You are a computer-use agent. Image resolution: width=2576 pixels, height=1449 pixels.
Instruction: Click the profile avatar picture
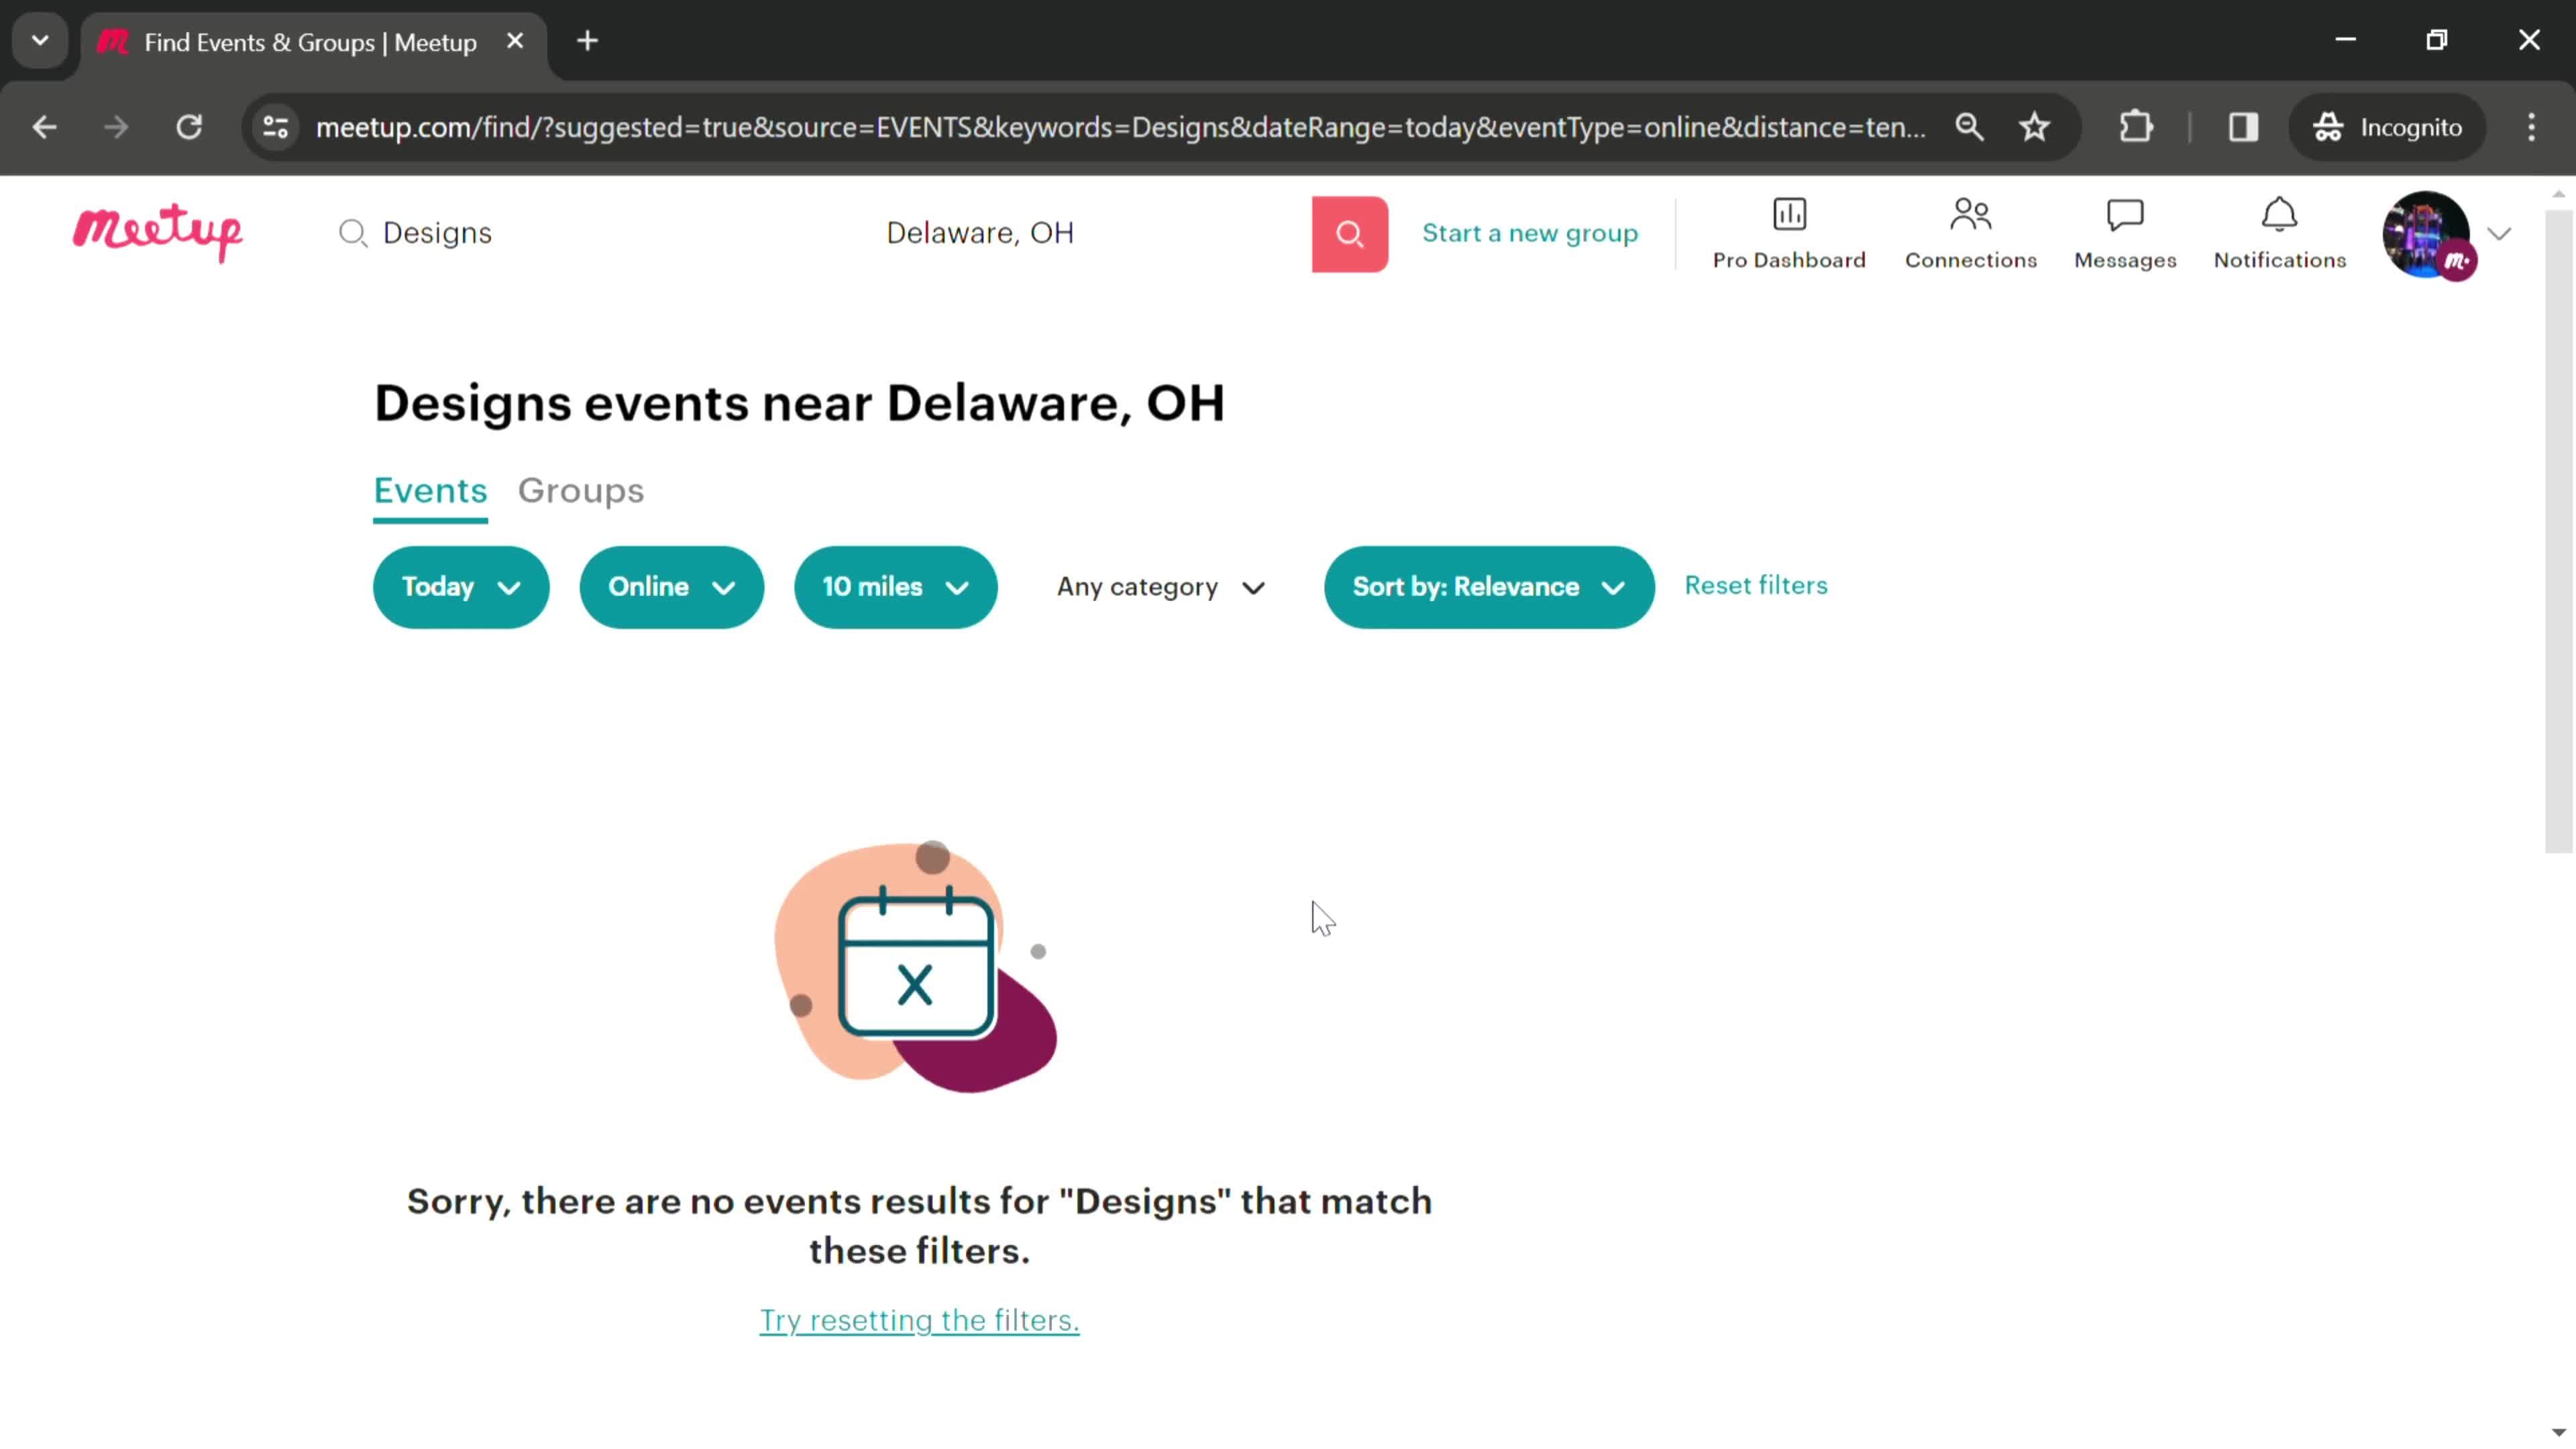(2427, 234)
